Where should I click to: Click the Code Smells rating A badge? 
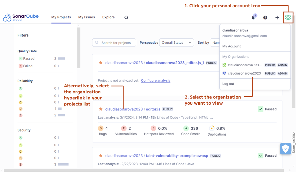tap(186, 128)
